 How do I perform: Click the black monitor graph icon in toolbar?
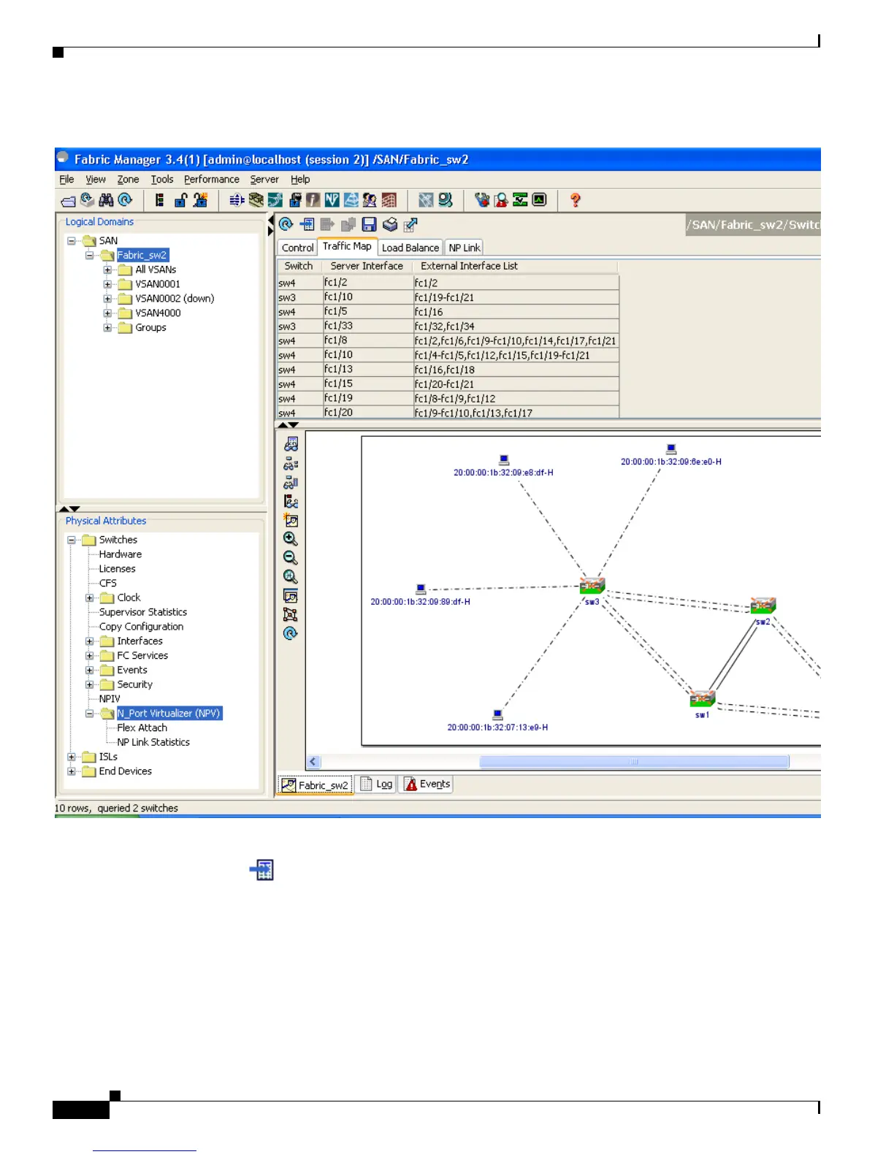pyautogui.click(x=539, y=199)
